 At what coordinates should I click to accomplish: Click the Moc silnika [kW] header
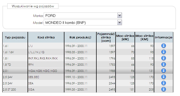click(x=125, y=37)
